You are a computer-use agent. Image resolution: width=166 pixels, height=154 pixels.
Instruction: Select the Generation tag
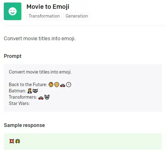77,16
